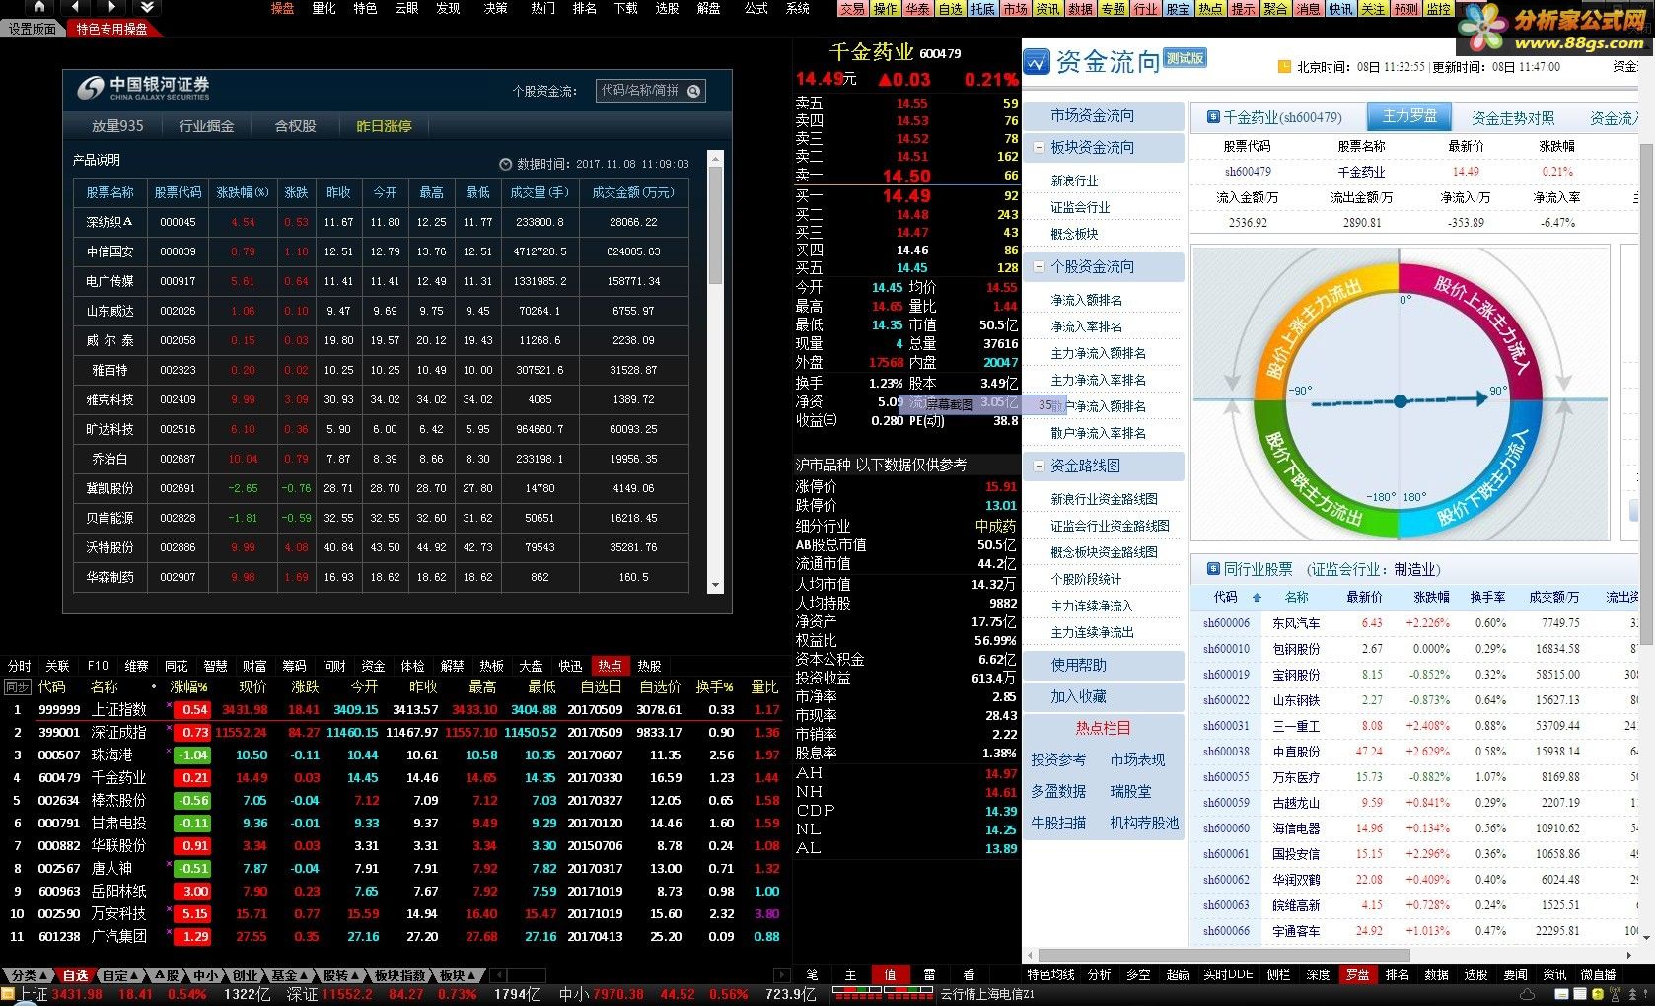Click the 交易 toolbar button
Screen dimensions: 1655x1006
click(x=852, y=9)
